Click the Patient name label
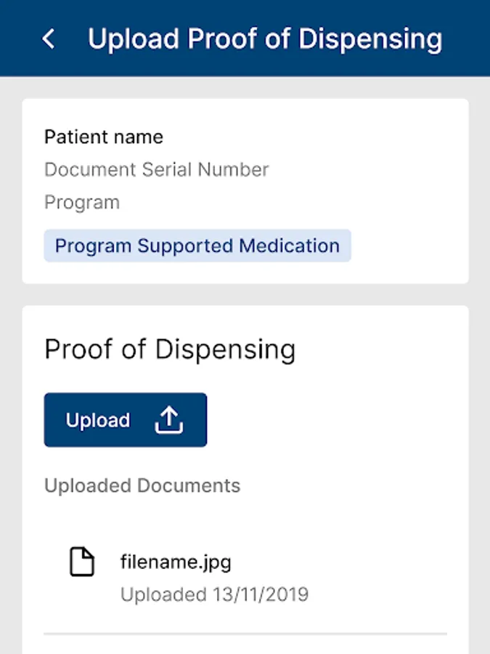The height and width of the screenshot is (654, 490). tap(104, 137)
